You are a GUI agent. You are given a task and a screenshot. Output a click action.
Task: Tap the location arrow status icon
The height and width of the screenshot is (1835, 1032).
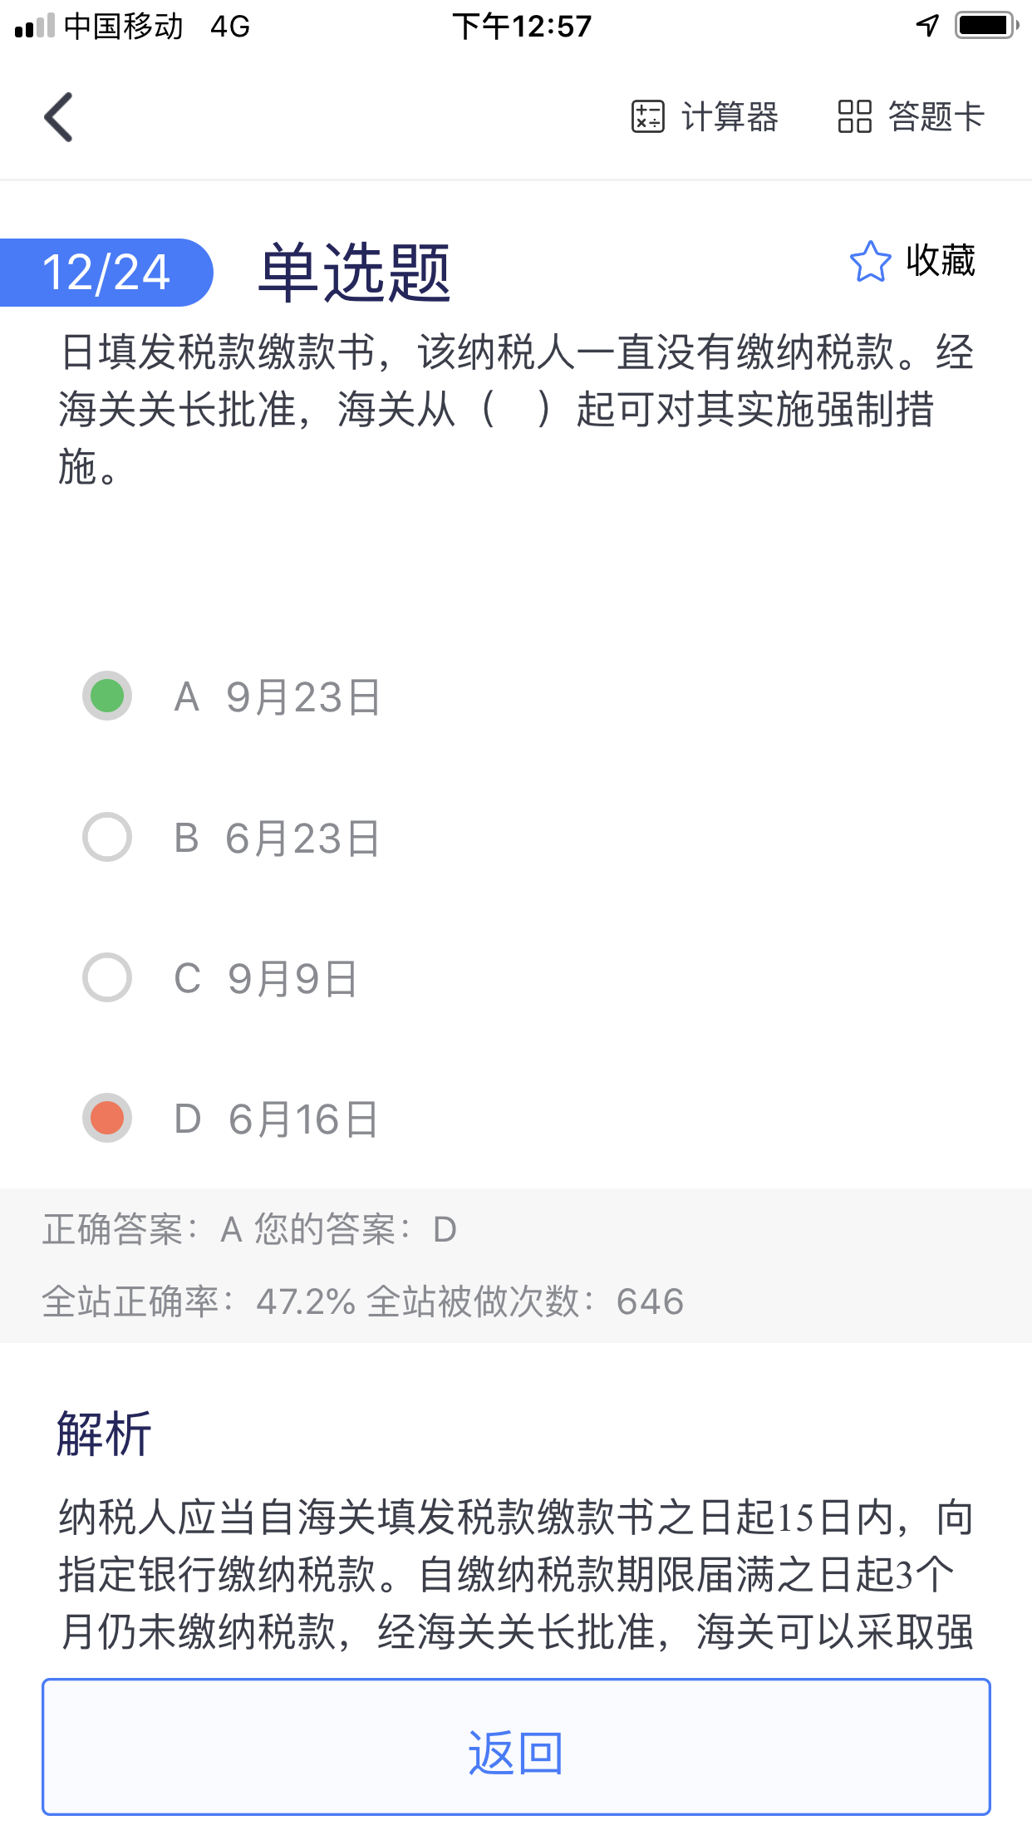point(927,26)
